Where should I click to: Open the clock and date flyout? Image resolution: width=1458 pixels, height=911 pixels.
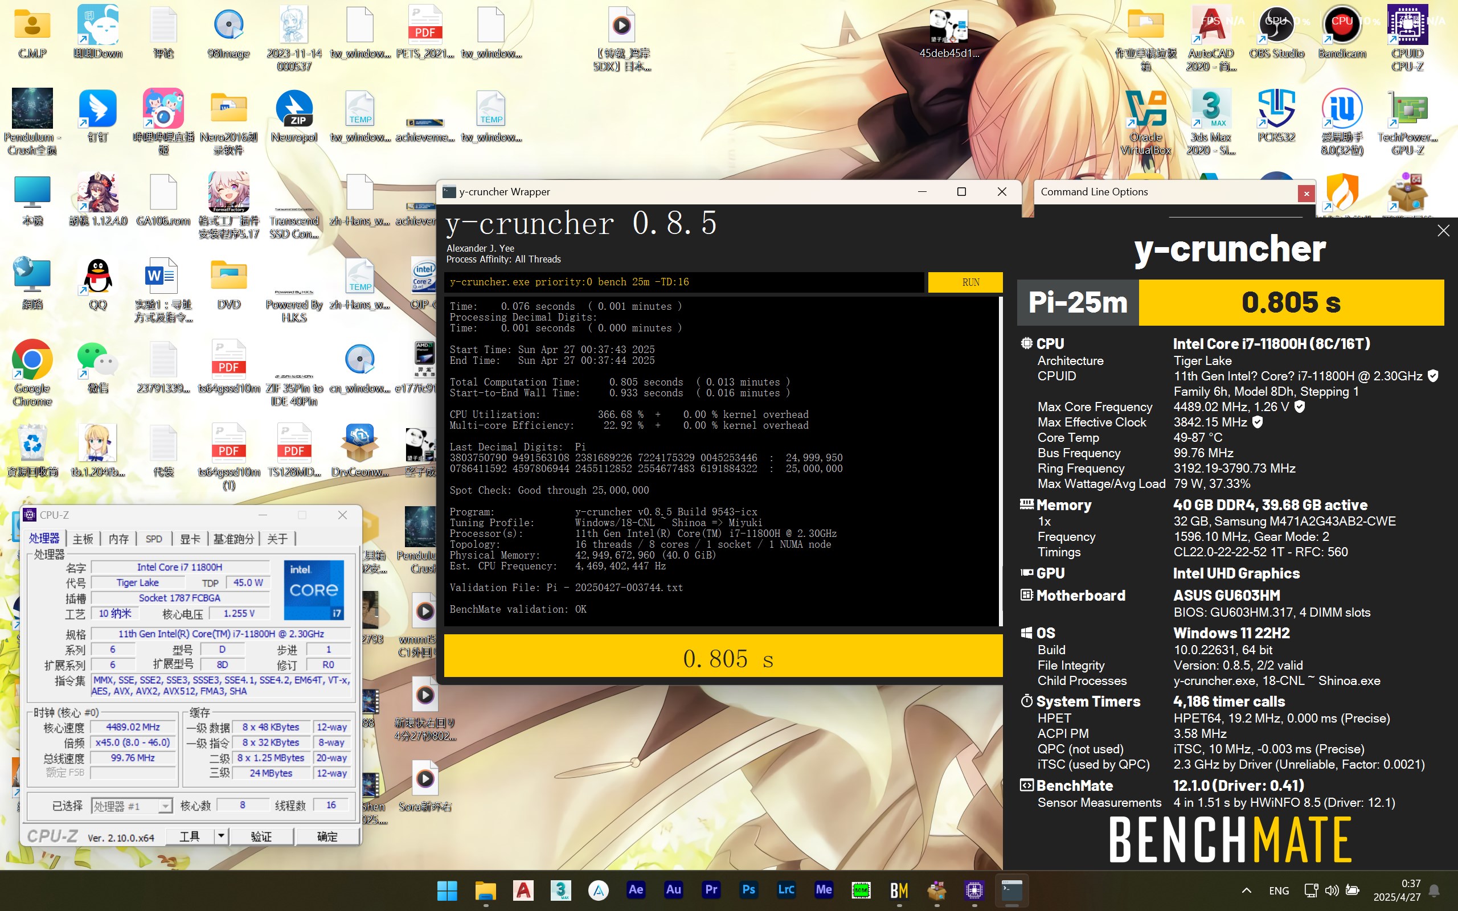pos(1398,890)
